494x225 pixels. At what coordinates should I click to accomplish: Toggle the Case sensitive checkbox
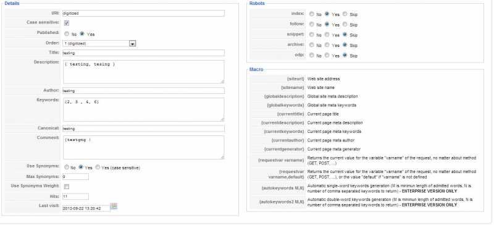click(67, 23)
